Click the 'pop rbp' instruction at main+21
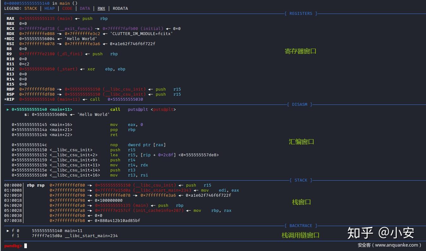 (x=123, y=129)
